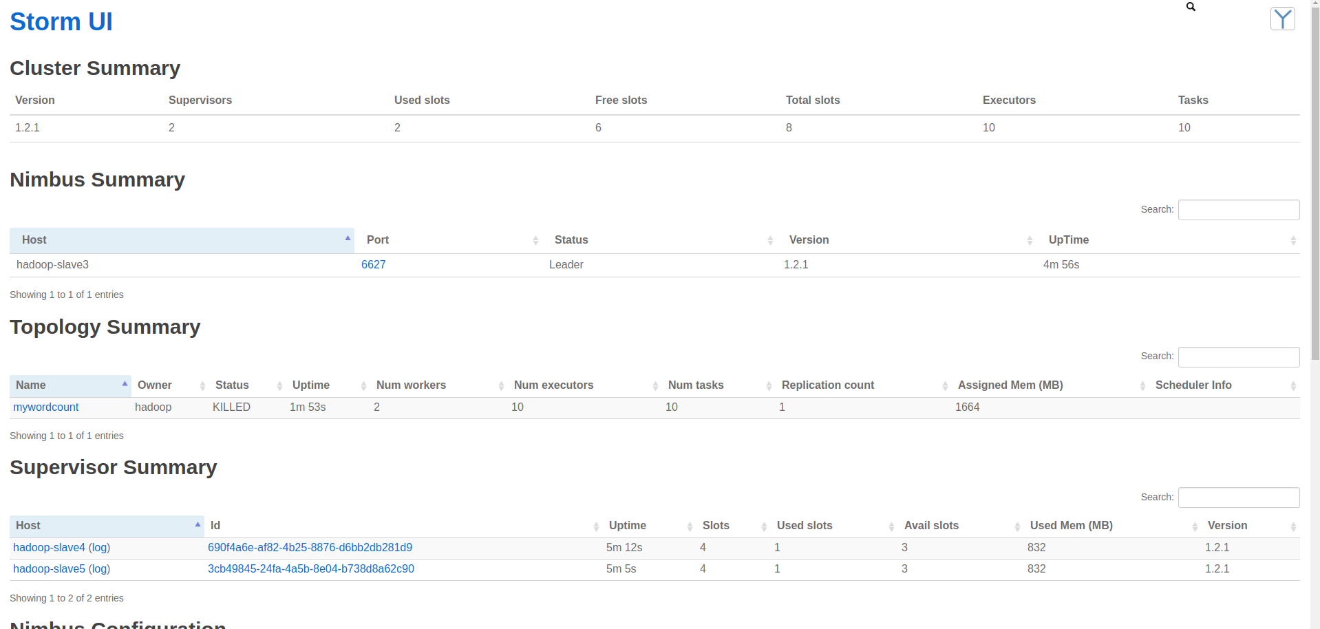1320x629 pixels.
Task: Focus the Topology Summary search field
Action: (x=1239, y=357)
